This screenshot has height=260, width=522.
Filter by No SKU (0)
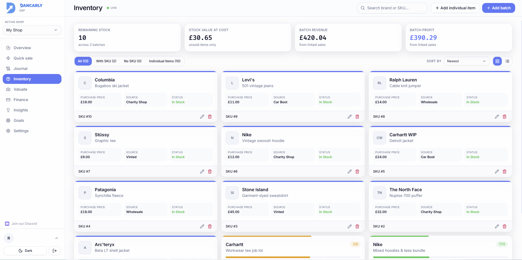[x=133, y=61]
